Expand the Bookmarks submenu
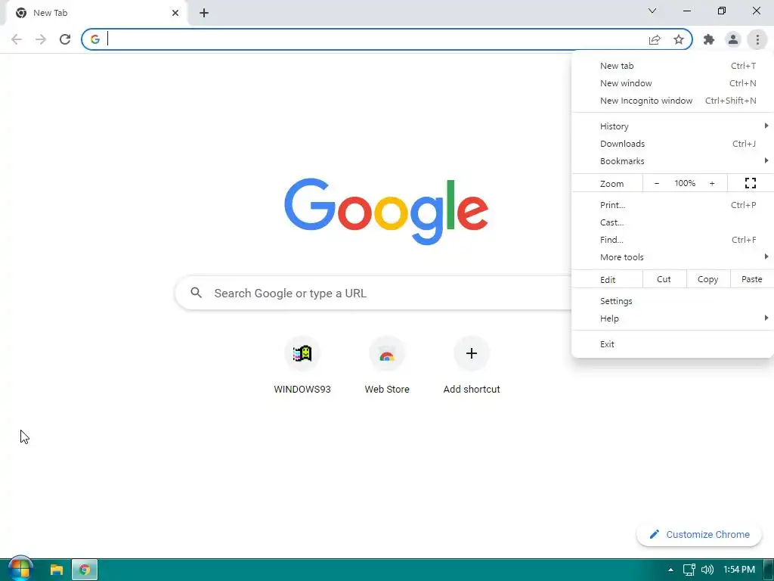The width and height of the screenshot is (774, 581). [x=672, y=161]
